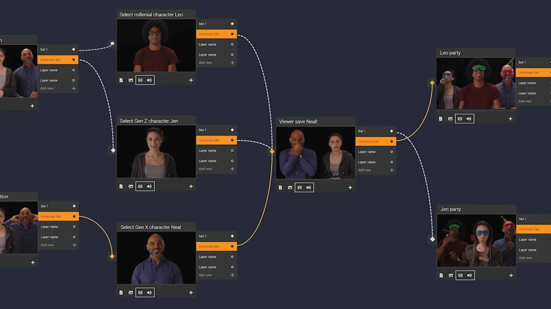Screen dimensions: 551x309
Task: Open document icon on the Jen party node
Action: tap(441, 275)
